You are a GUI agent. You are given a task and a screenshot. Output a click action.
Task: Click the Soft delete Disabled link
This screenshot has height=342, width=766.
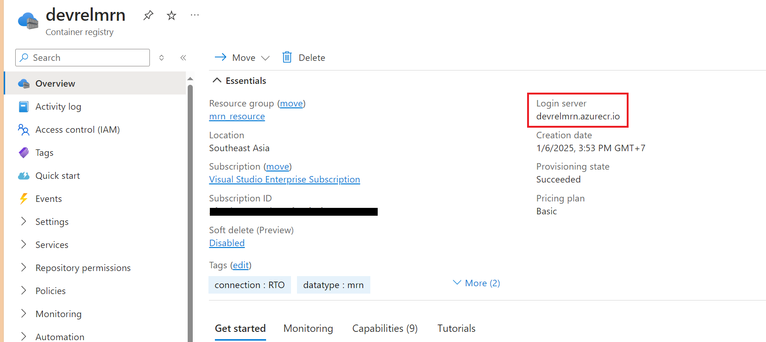pos(227,243)
